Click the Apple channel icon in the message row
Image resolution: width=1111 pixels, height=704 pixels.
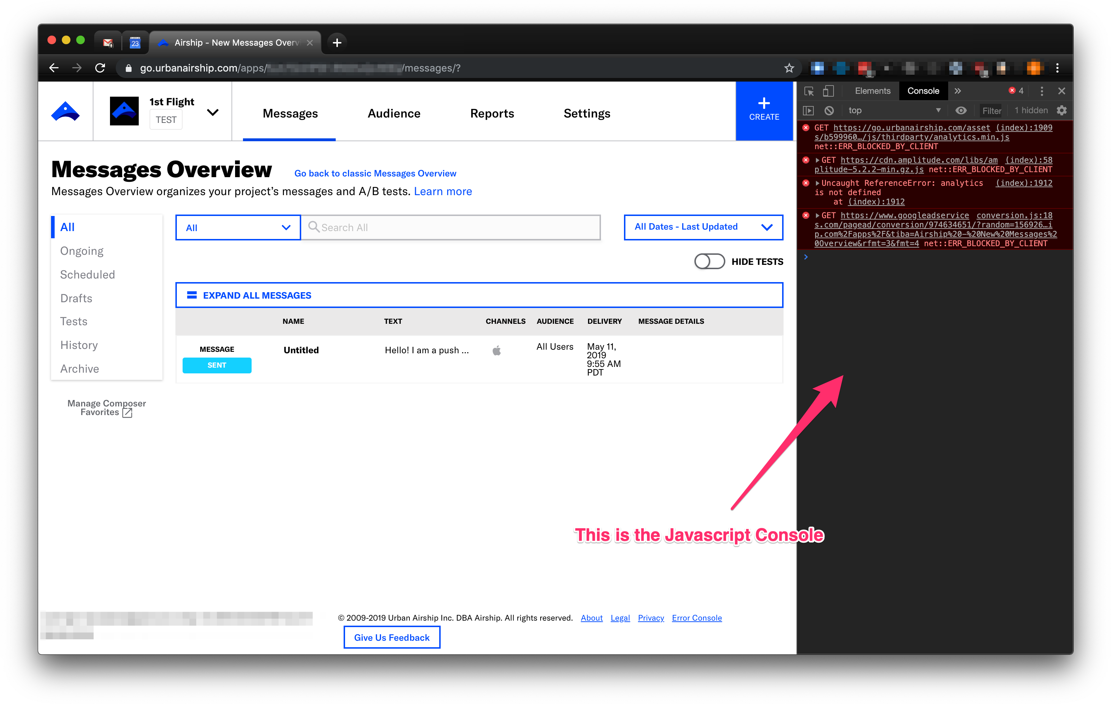(x=496, y=350)
